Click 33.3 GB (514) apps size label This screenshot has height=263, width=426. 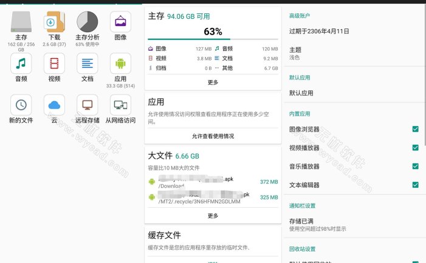120,86
